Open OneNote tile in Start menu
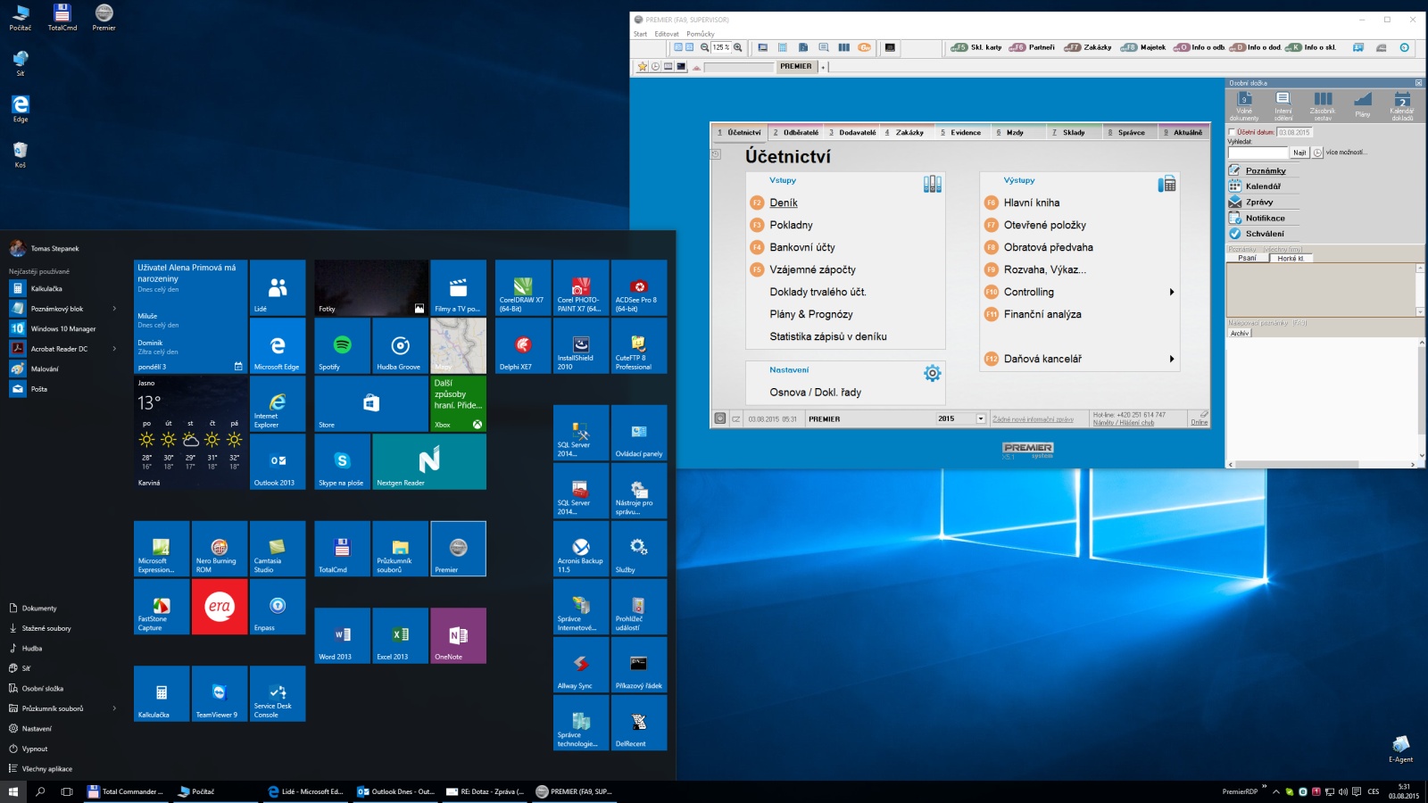Viewport: 1428px width, 803px height. coord(458,635)
